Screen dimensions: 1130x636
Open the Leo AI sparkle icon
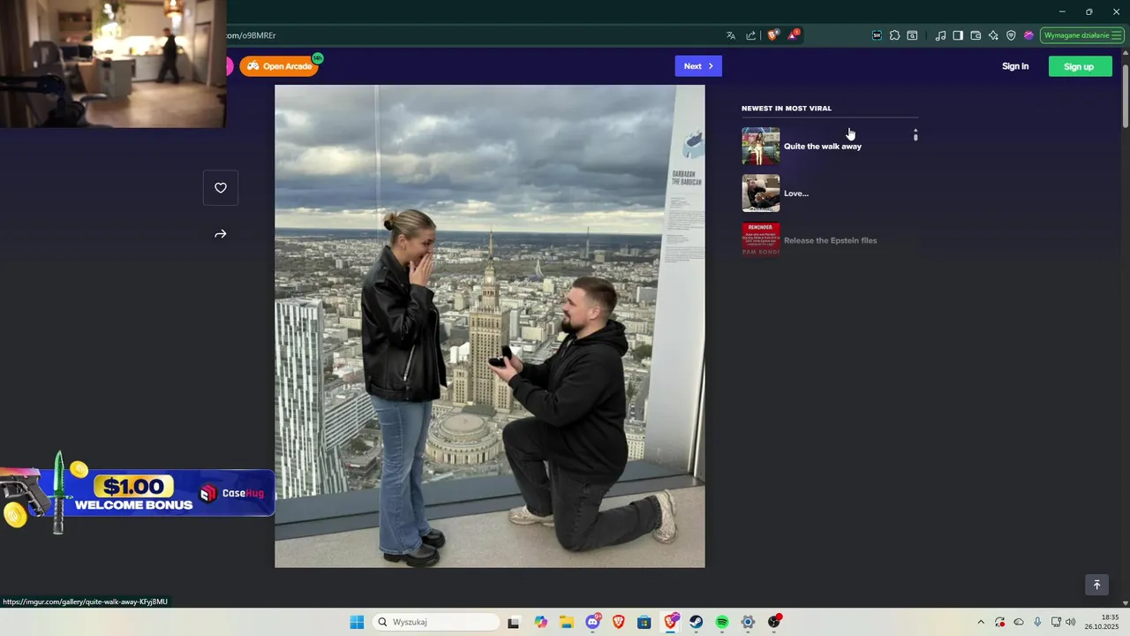993,35
